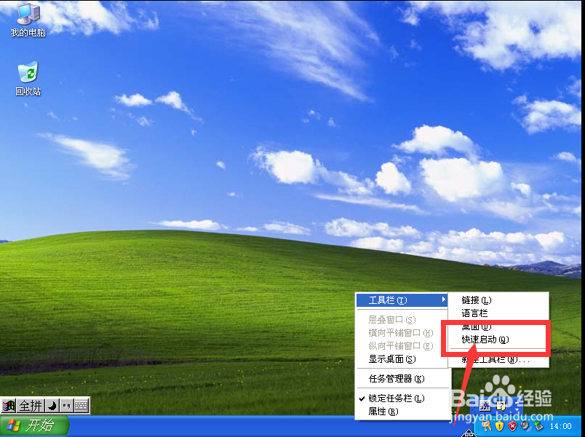Switch input mode via 全拼 button
The height and width of the screenshot is (437, 585).
tap(31, 405)
